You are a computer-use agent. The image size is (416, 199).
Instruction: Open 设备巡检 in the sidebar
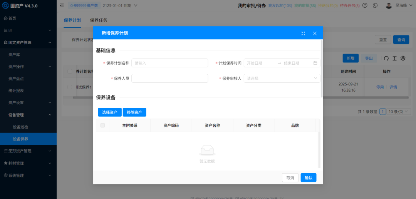click(20, 127)
